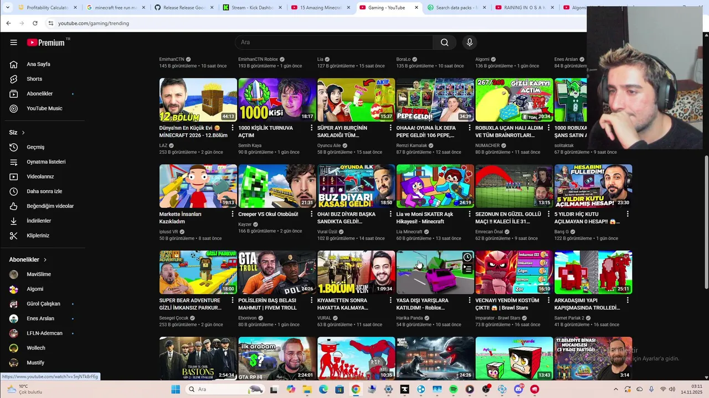Open options menu for Creeper VS Okul Otobüsü video
This screenshot has width=709, height=398.
tap(311, 214)
